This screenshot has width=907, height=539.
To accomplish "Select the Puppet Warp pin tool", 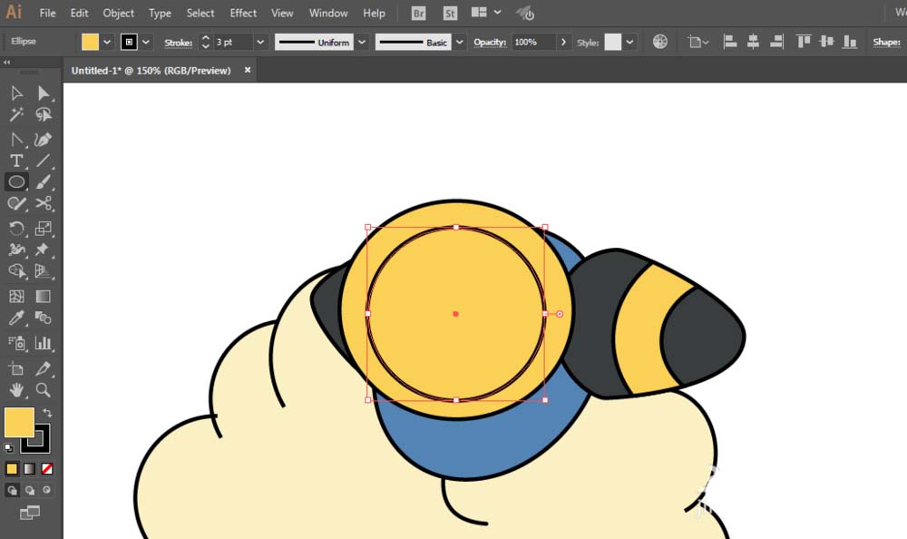I will coord(44,250).
